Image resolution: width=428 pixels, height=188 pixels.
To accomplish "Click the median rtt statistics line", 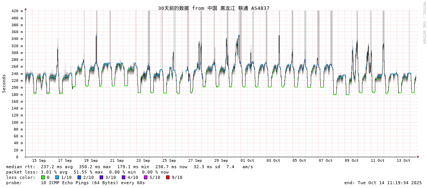I will click(129, 167).
